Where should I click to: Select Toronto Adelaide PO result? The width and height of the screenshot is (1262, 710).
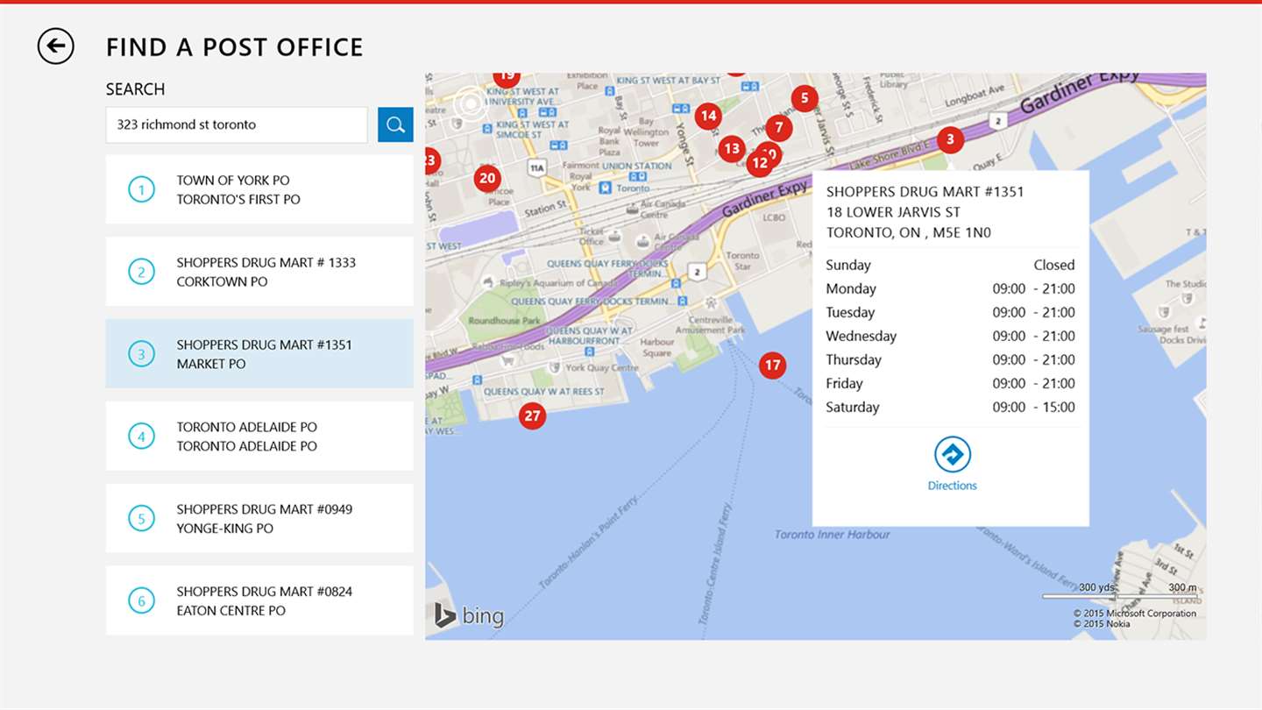[x=259, y=437]
